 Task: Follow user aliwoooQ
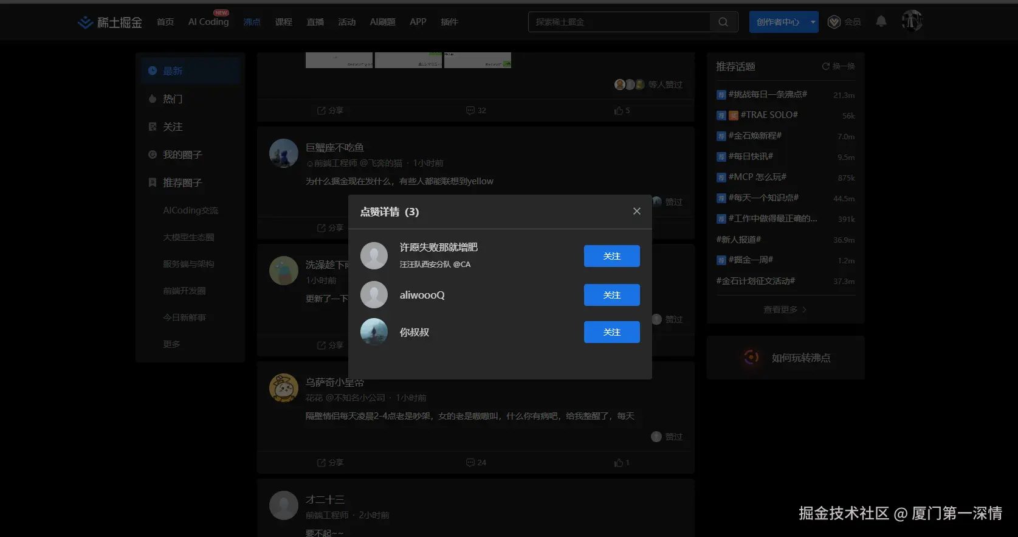click(611, 295)
